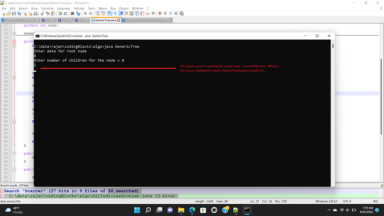Click the Stop Recording macro icon
This screenshot has height=216, width=384.
click(x=165, y=13)
